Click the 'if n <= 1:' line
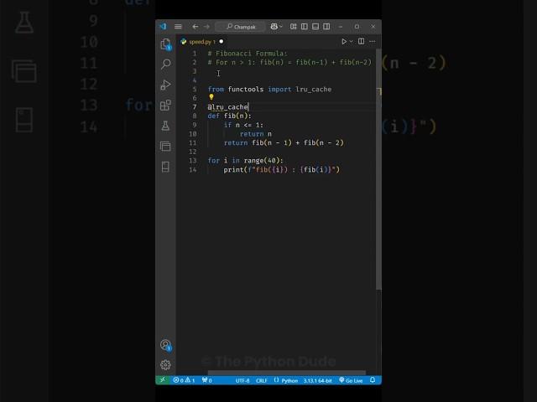Viewport: 537px width, 402px height. click(x=243, y=125)
